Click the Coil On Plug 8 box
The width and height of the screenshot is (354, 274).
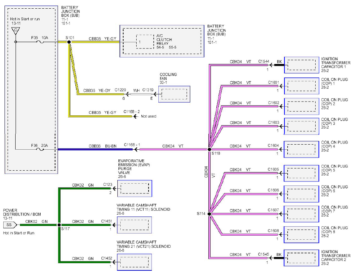301,235
